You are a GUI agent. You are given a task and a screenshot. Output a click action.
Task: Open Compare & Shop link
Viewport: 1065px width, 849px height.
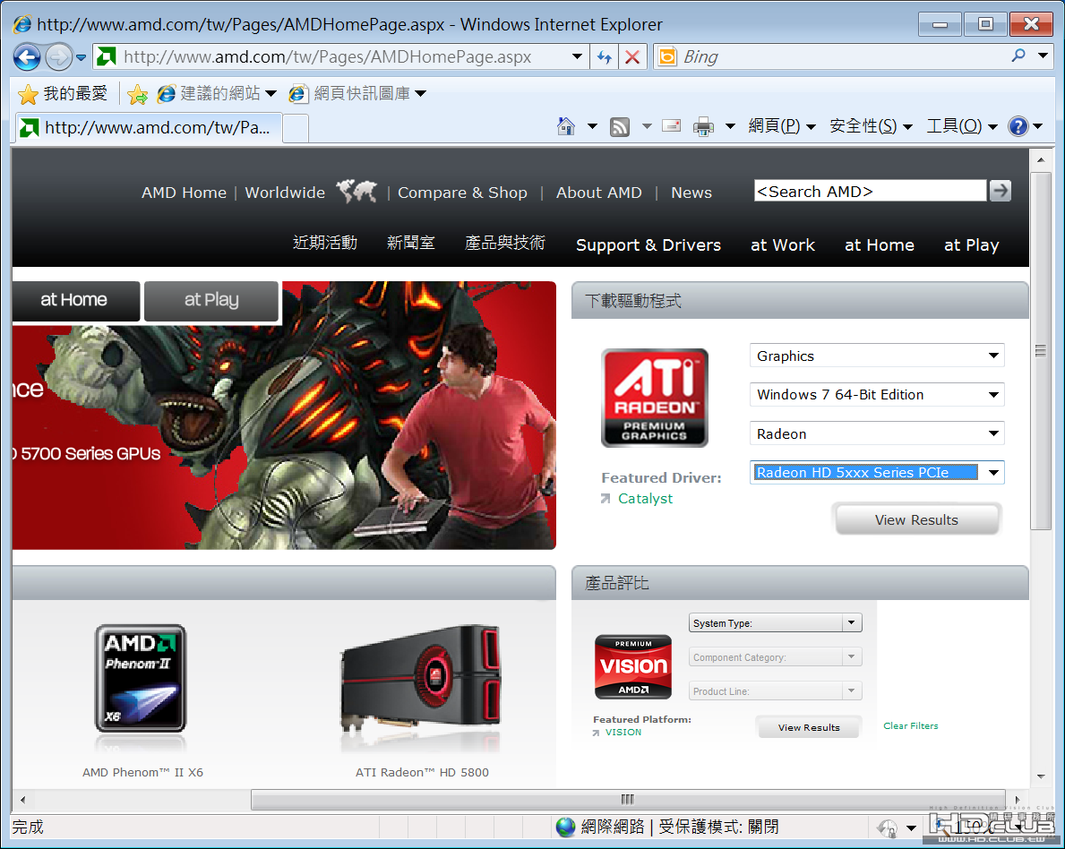click(x=462, y=193)
